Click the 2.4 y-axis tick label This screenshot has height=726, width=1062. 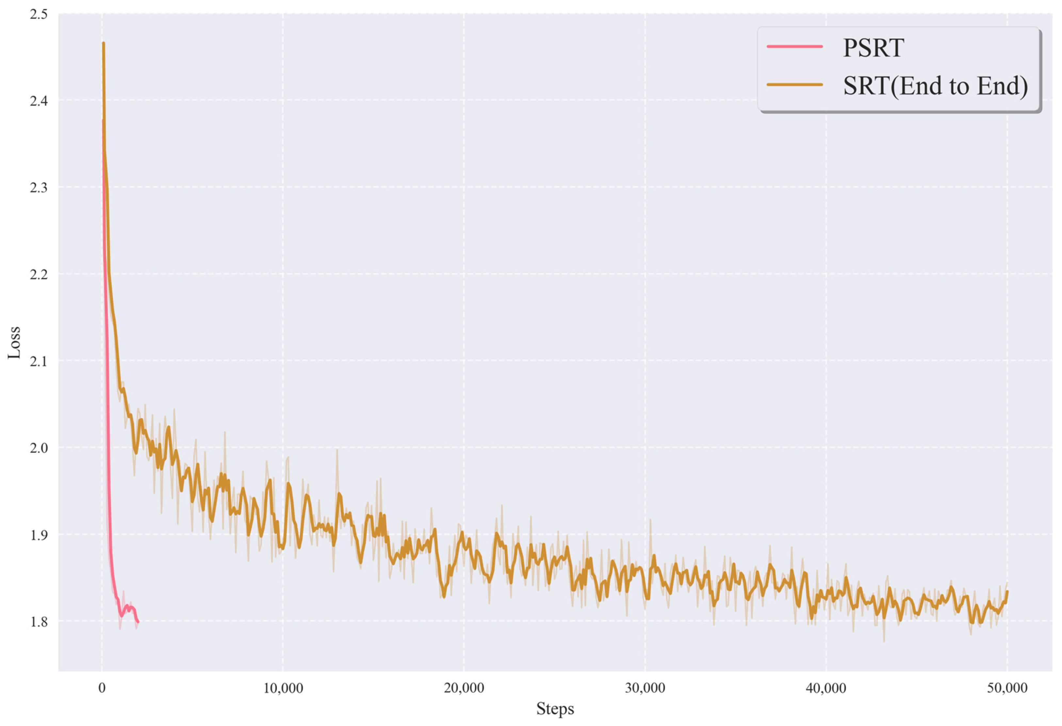click(x=39, y=101)
